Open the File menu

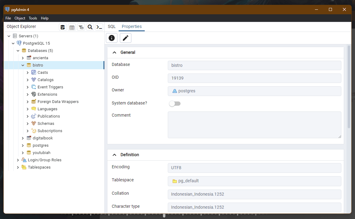8,18
